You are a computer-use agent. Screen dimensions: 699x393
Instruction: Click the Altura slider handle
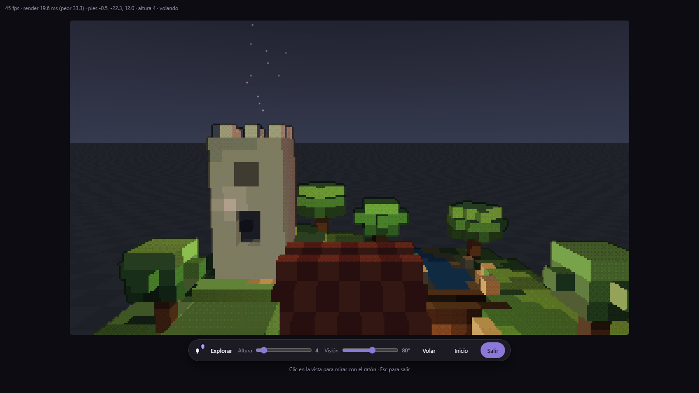263,350
